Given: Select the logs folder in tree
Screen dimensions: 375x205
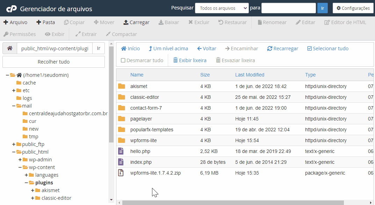Looking at the screenshot, I should point(24,98).
